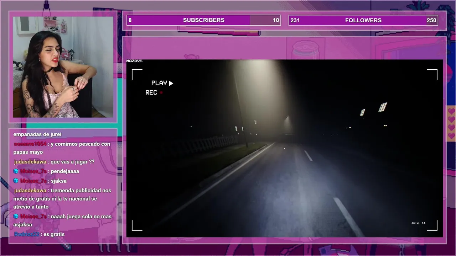Click the current follower count 231

[x=295, y=20]
